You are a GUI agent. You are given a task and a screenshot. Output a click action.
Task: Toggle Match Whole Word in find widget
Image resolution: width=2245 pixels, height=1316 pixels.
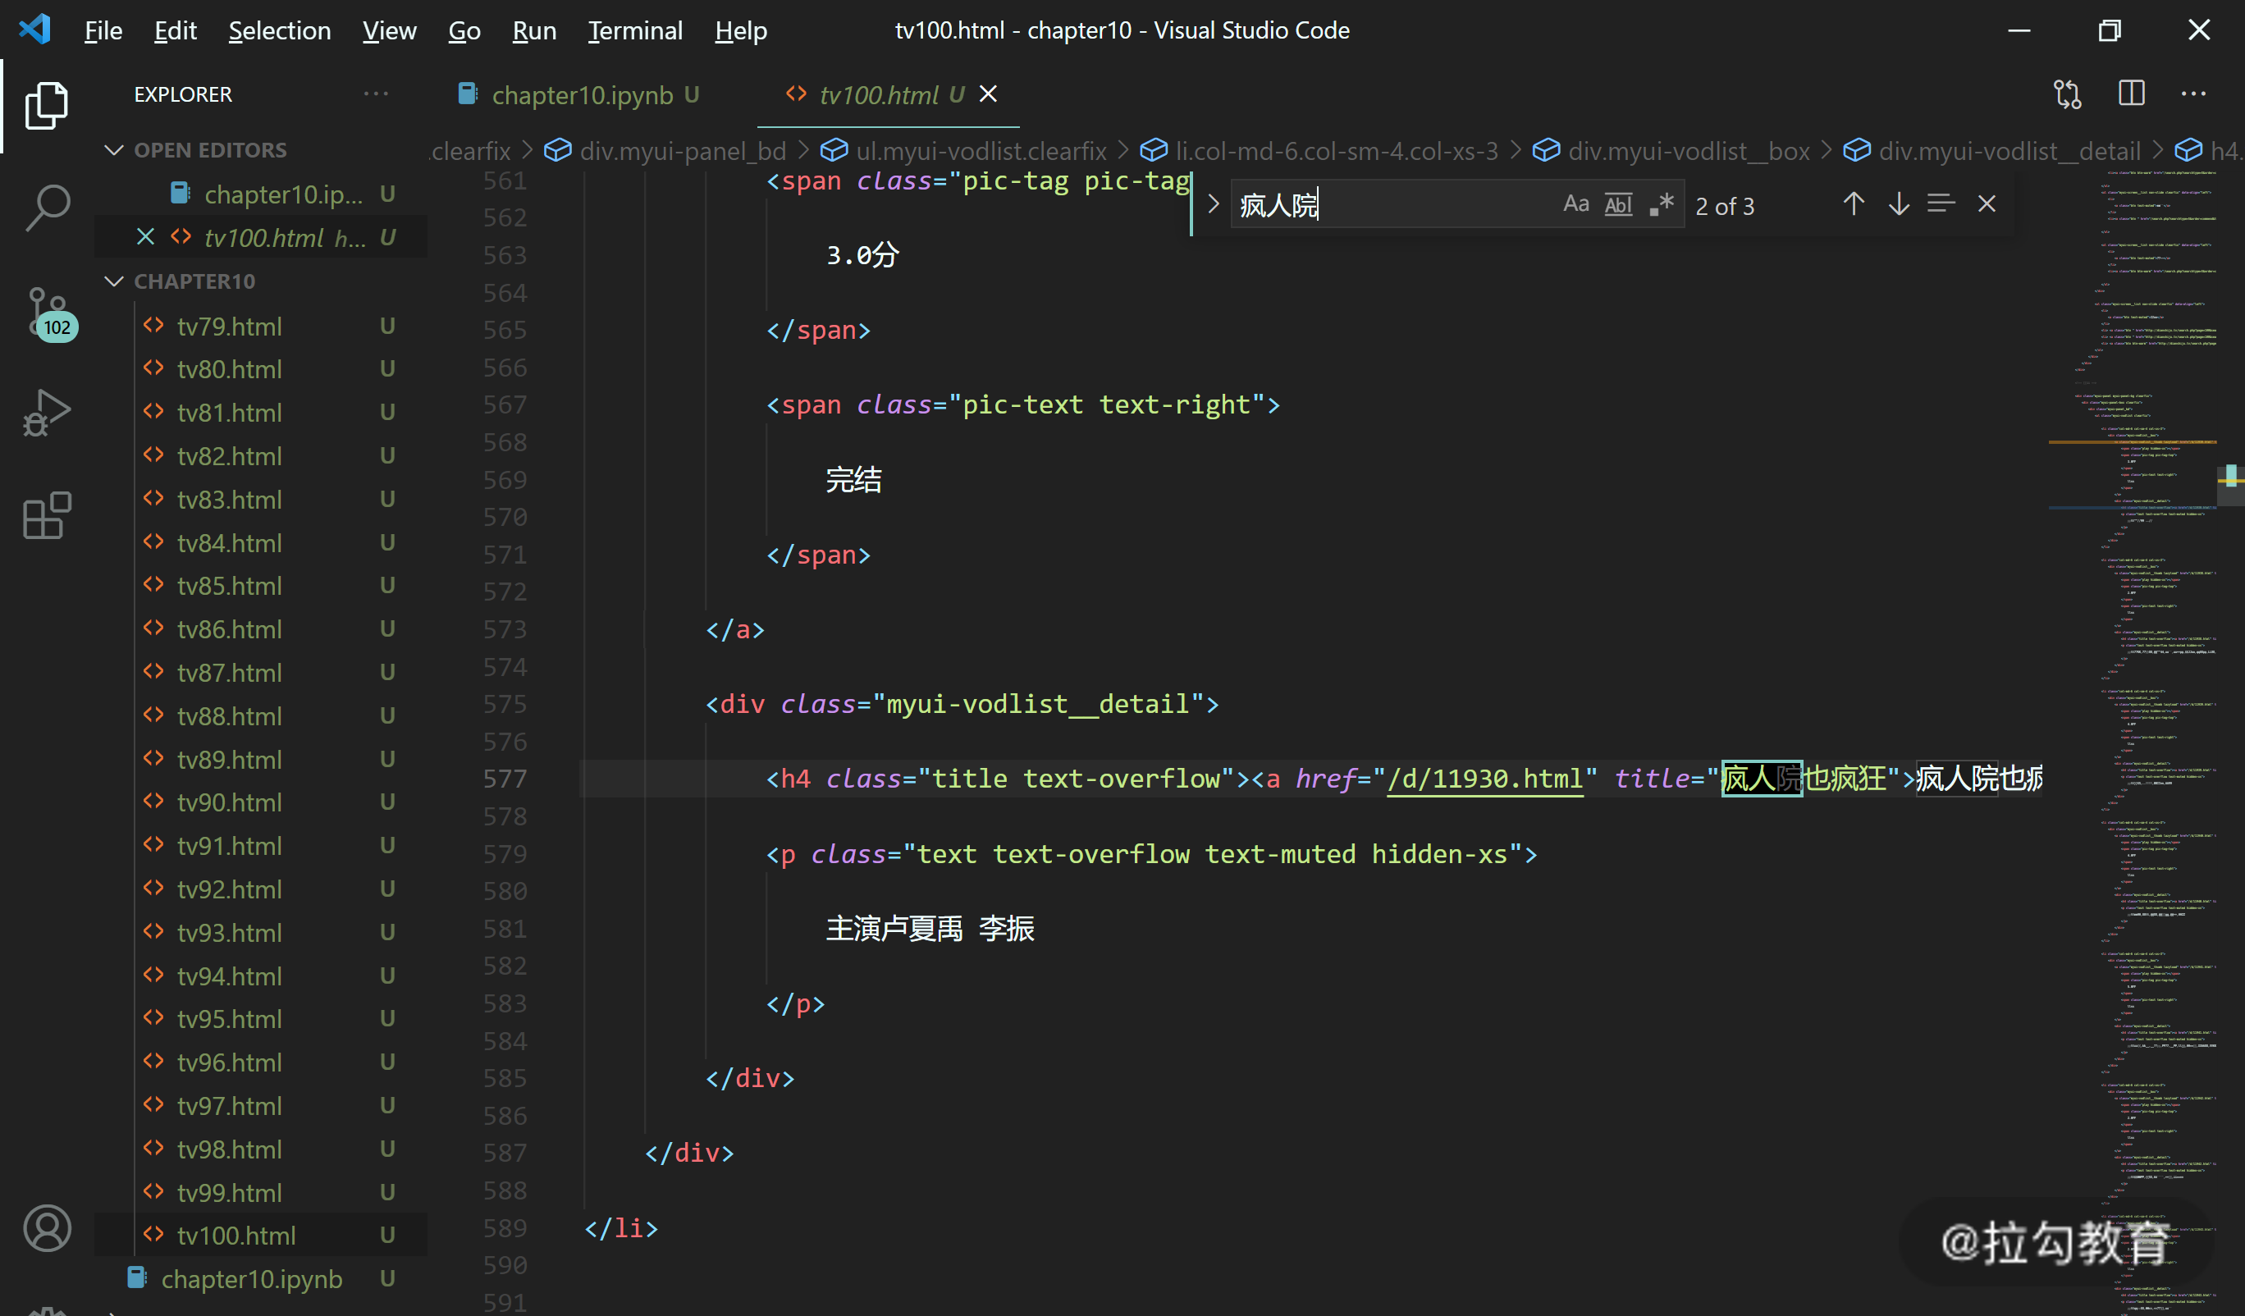[1618, 205]
